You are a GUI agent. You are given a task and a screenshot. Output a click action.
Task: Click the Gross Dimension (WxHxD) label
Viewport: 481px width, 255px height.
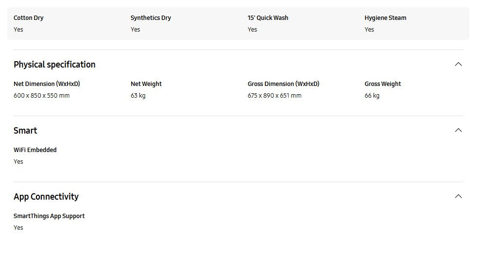point(284,84)
